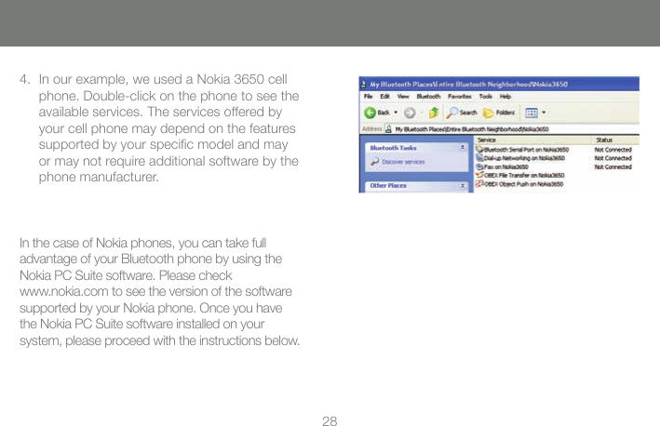Click the Search label in the toolbar
Viewport: 660px width, 426px height.
point(468,113)
